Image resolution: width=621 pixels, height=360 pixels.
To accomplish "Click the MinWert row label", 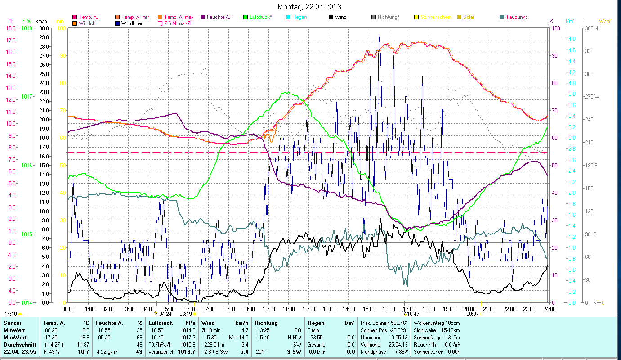I will [14, 330].
